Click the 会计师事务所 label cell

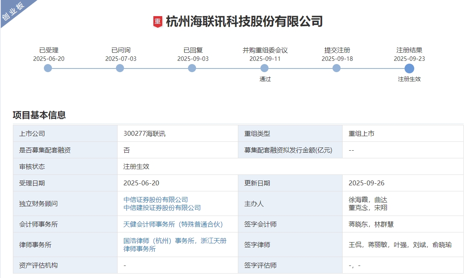click(x=65, y=224)
